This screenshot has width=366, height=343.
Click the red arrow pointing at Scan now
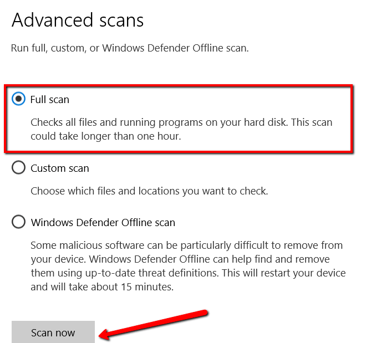pyautogui.click(x=155, y=322)
